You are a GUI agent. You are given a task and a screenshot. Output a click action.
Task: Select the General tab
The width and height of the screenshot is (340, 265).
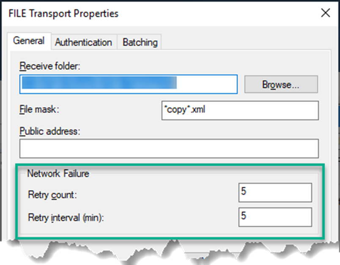[29, 41]
